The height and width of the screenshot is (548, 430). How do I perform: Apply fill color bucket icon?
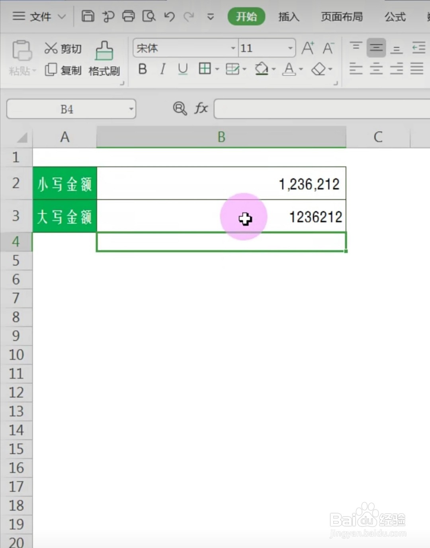tap(261, 69)
